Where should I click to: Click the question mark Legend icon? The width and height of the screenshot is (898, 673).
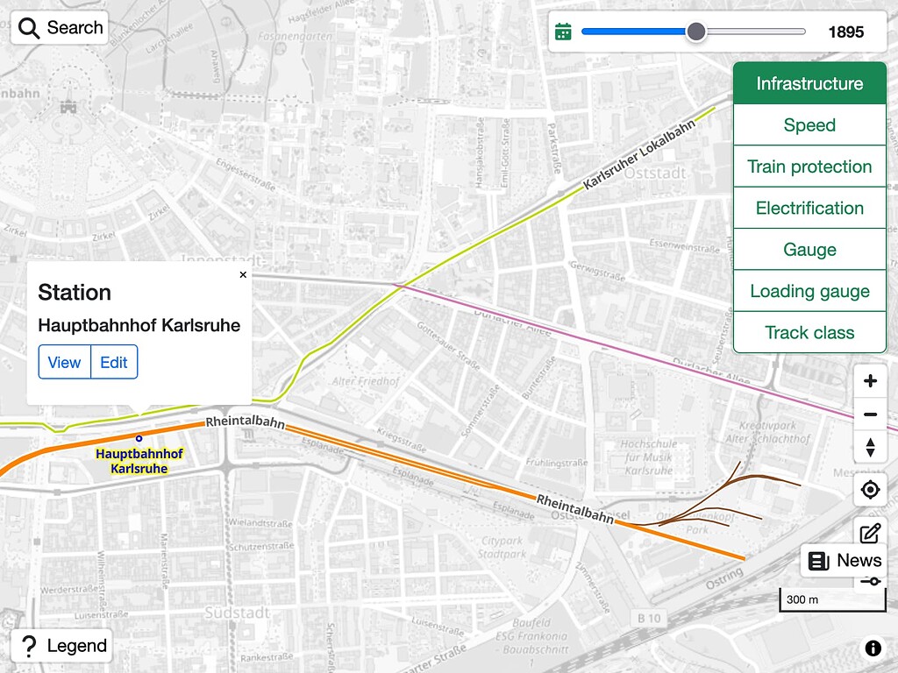click(x=29, y=645)
